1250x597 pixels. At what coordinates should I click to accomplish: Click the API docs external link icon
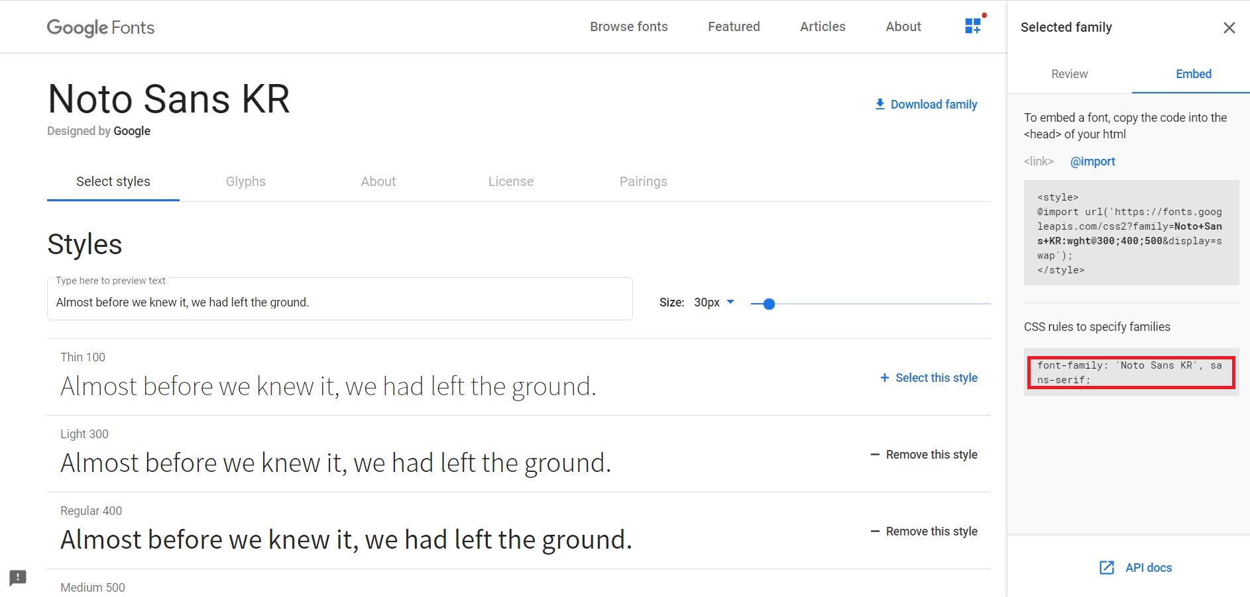click(1107, 567)
